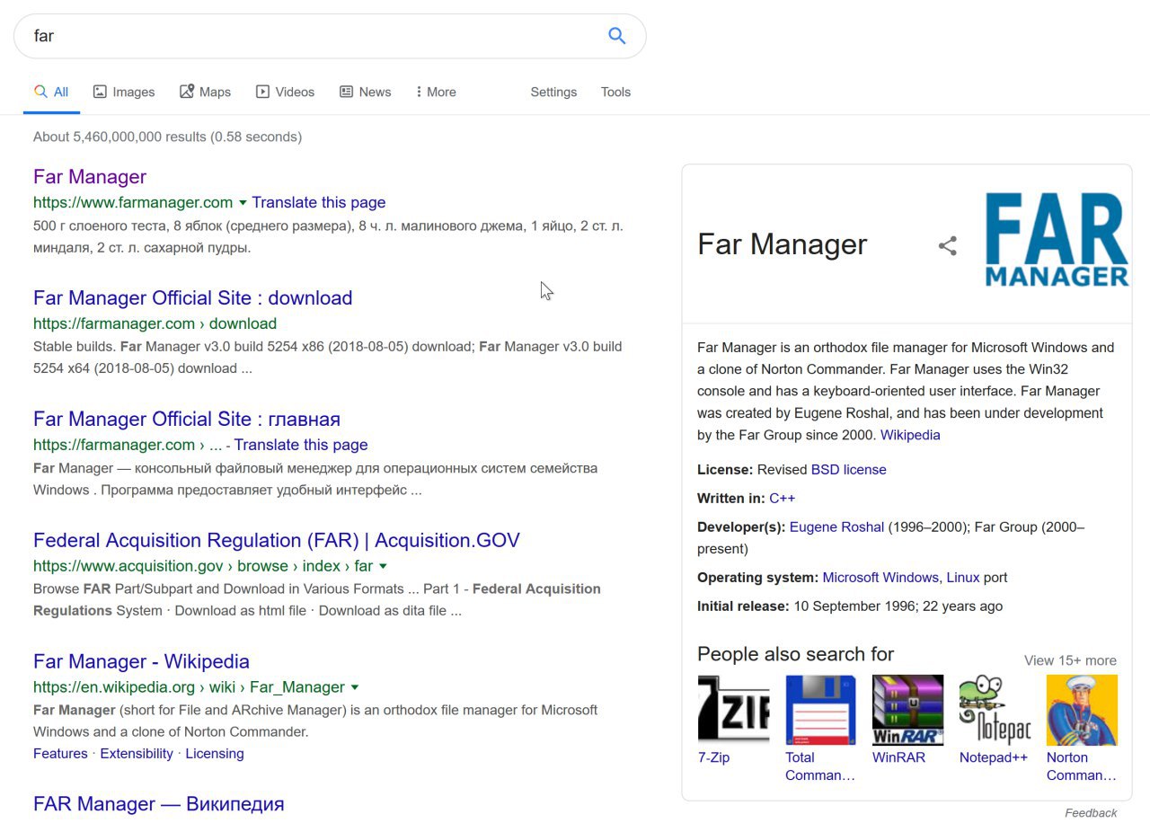Open the Eugene Roshal developer link

tap(836, 527)
